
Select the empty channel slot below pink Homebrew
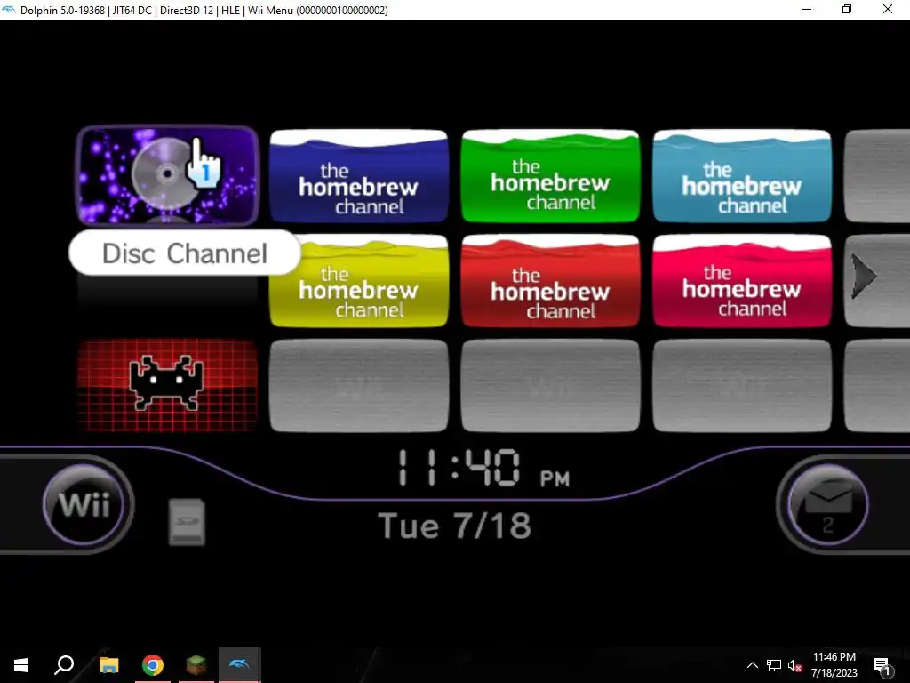click(x=742, y=386)
